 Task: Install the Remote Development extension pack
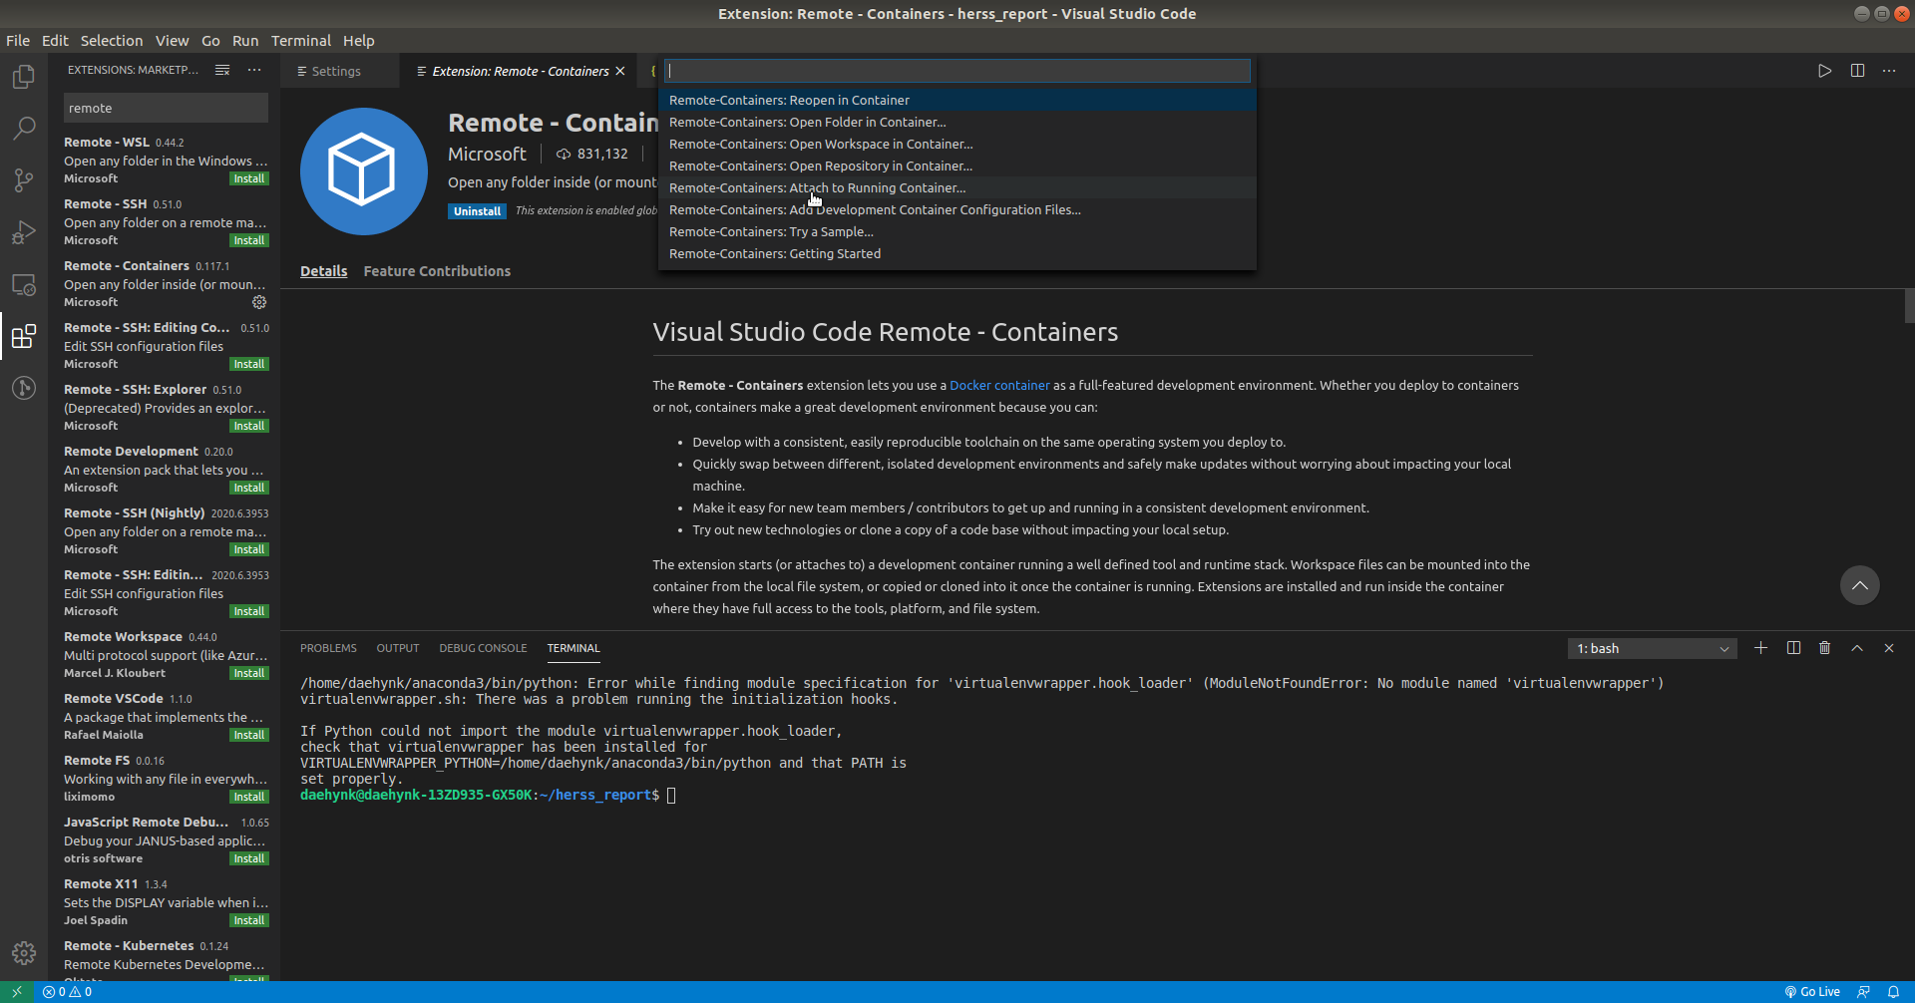pyautogui.click(x=249, y=489)
